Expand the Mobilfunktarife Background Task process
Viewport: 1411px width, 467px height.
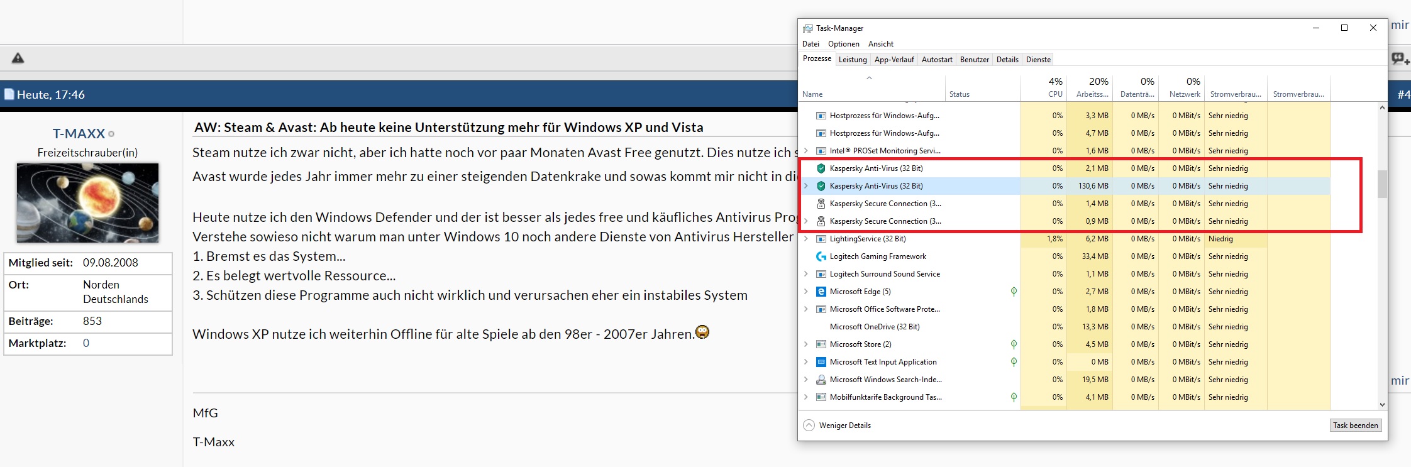pyautogui.click(x=806, y=397)
